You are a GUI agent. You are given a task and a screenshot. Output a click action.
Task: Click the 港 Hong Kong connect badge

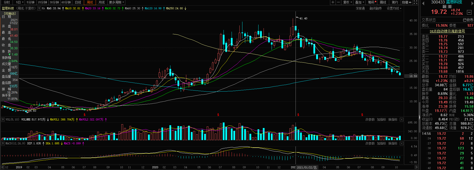point(450,7)
